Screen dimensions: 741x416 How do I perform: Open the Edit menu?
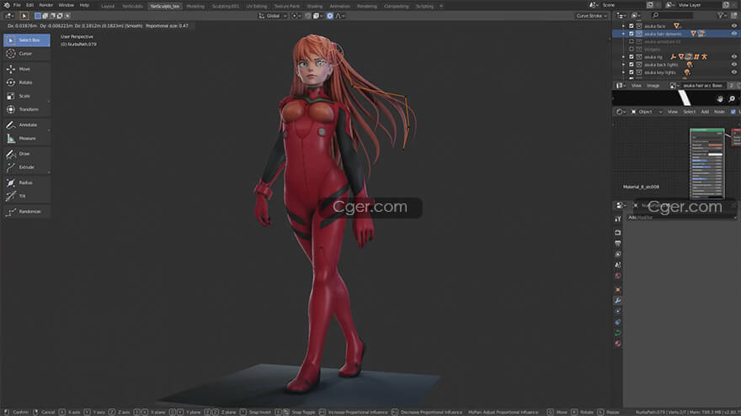tap(29, 5)
